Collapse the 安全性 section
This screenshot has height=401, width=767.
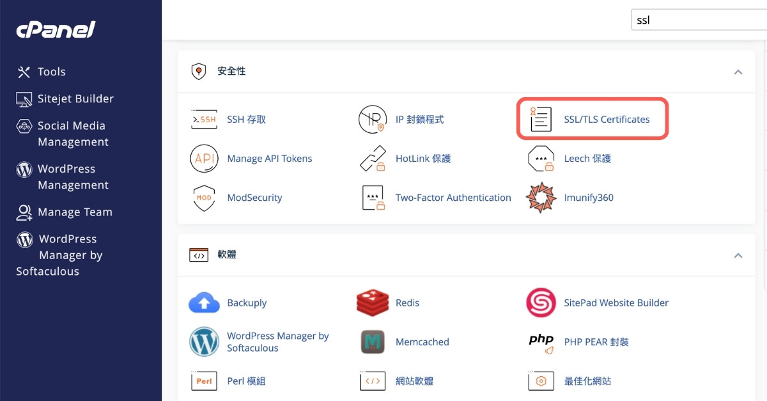(738, 72)
